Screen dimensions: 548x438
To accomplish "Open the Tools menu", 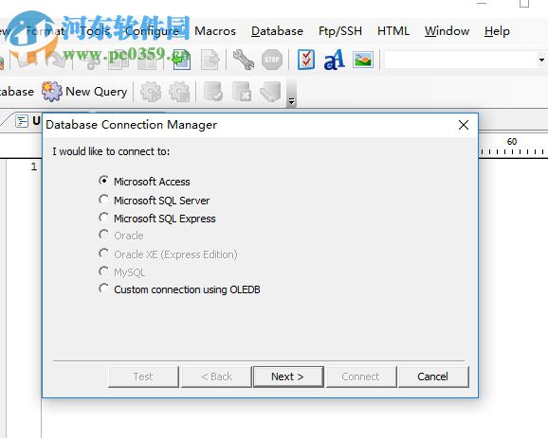I will click(95, 31).
